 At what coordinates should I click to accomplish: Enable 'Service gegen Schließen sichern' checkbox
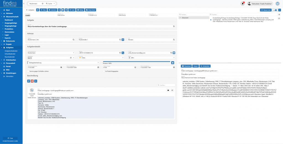click(x=28, y=71)
